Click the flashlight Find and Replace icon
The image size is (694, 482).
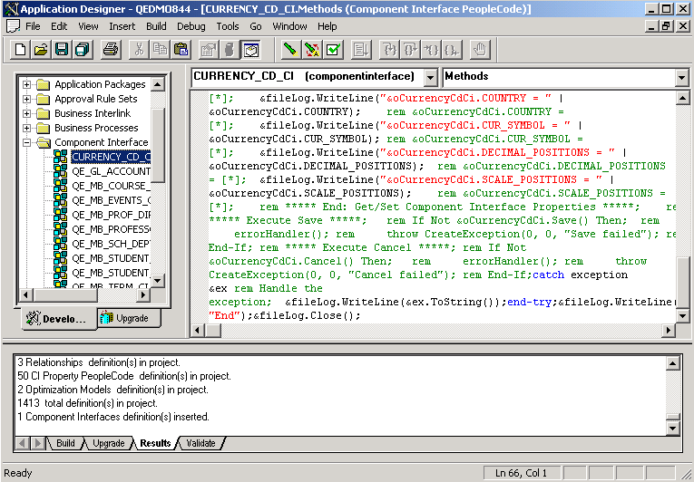pyautogui.click(x=312, y=49)
